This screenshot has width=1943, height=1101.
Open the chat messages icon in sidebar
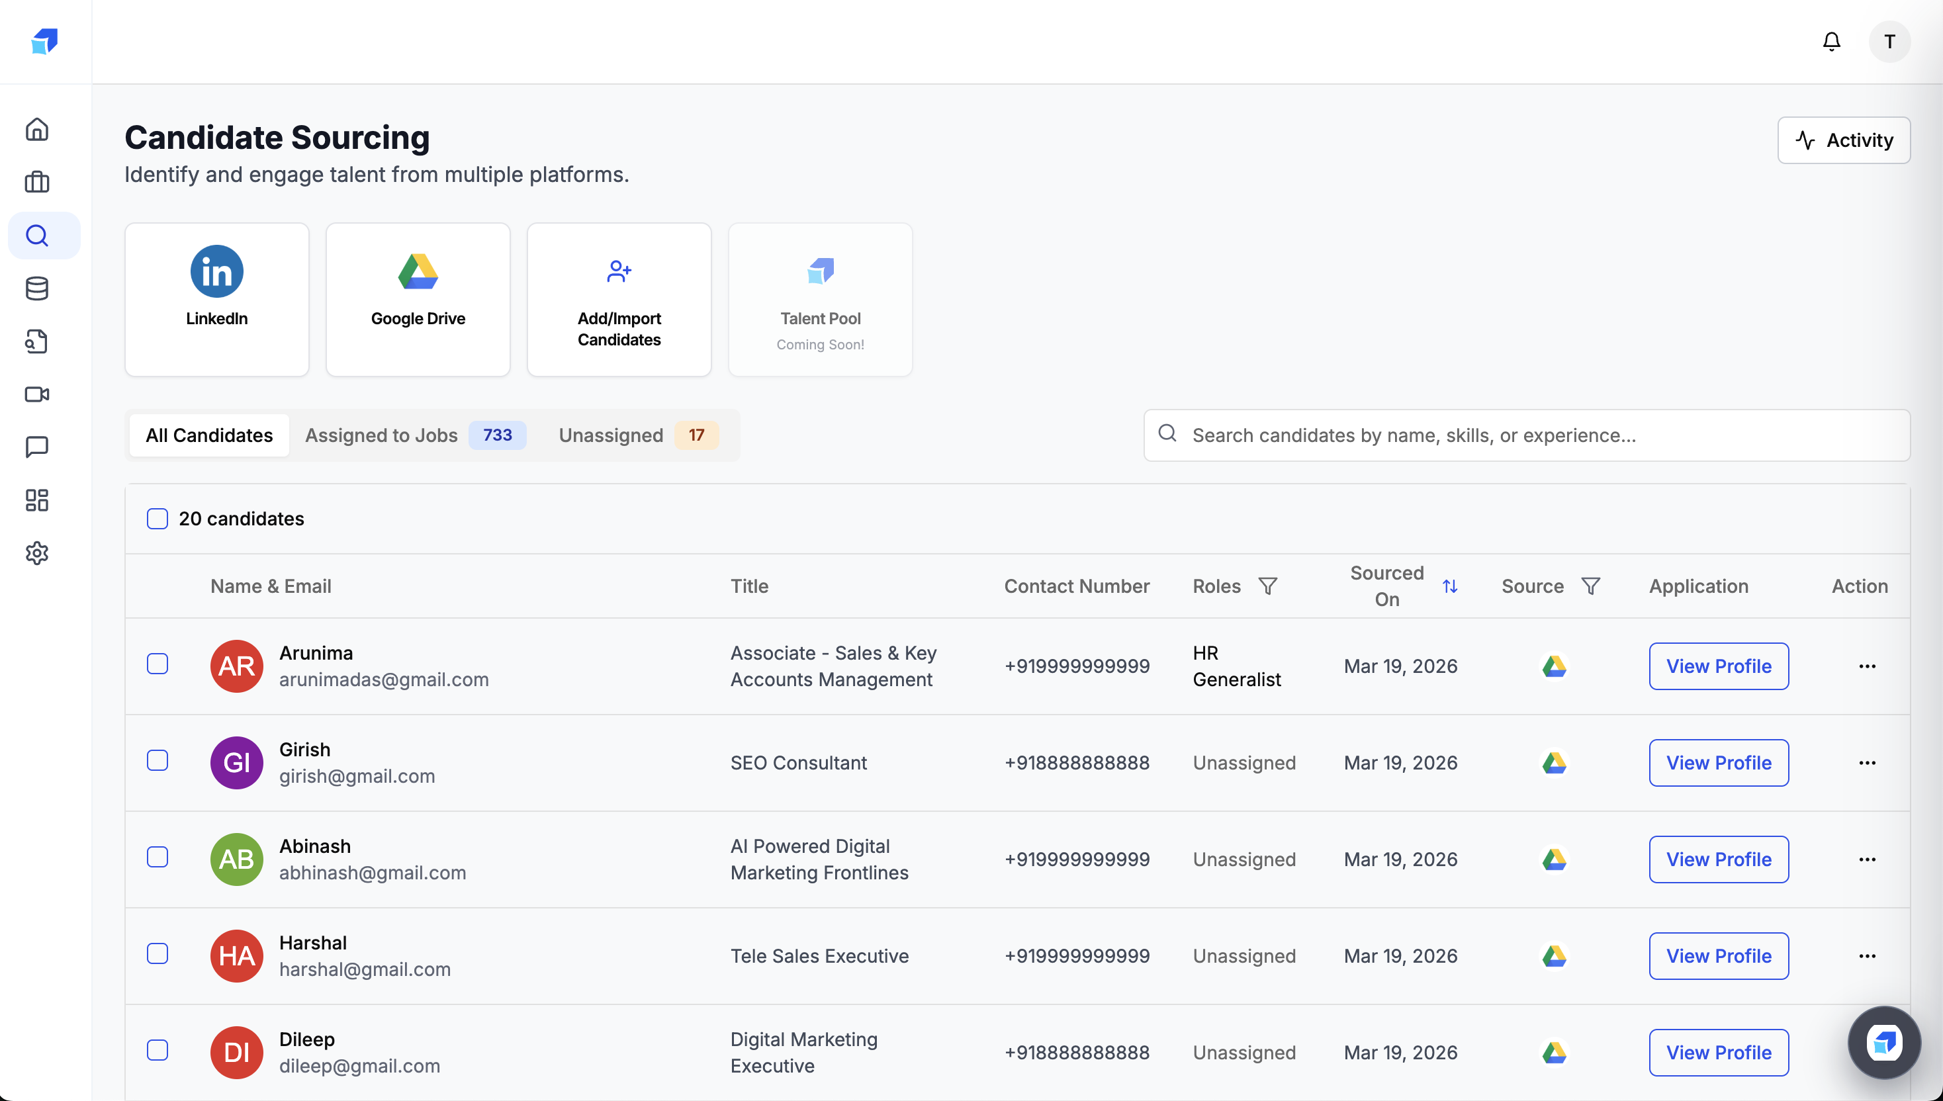point(37,447)
